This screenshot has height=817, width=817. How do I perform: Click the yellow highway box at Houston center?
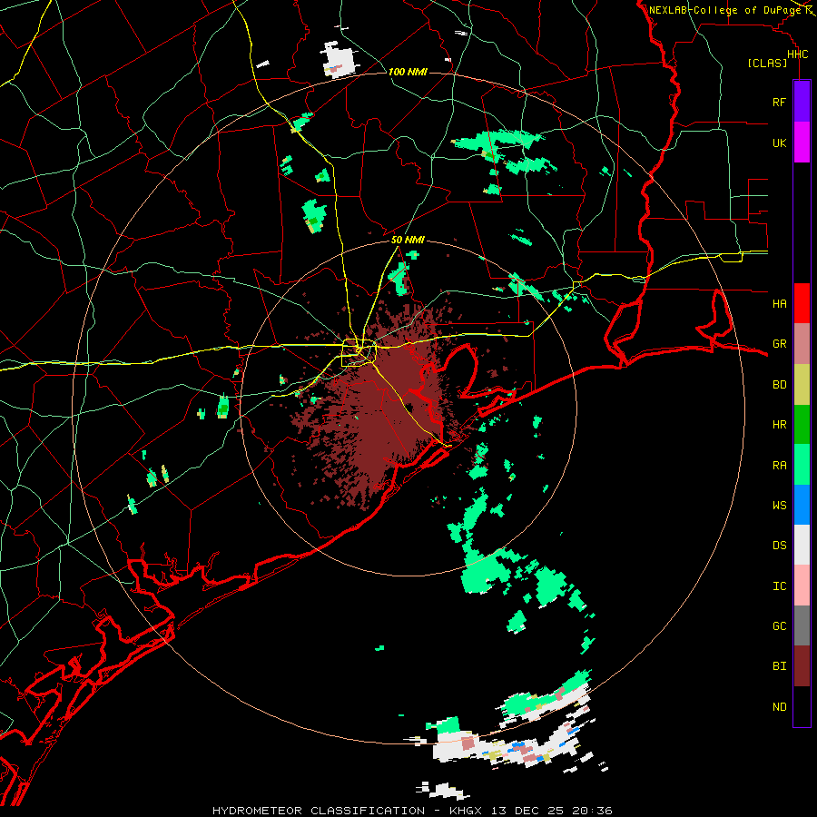coord(359,353)
